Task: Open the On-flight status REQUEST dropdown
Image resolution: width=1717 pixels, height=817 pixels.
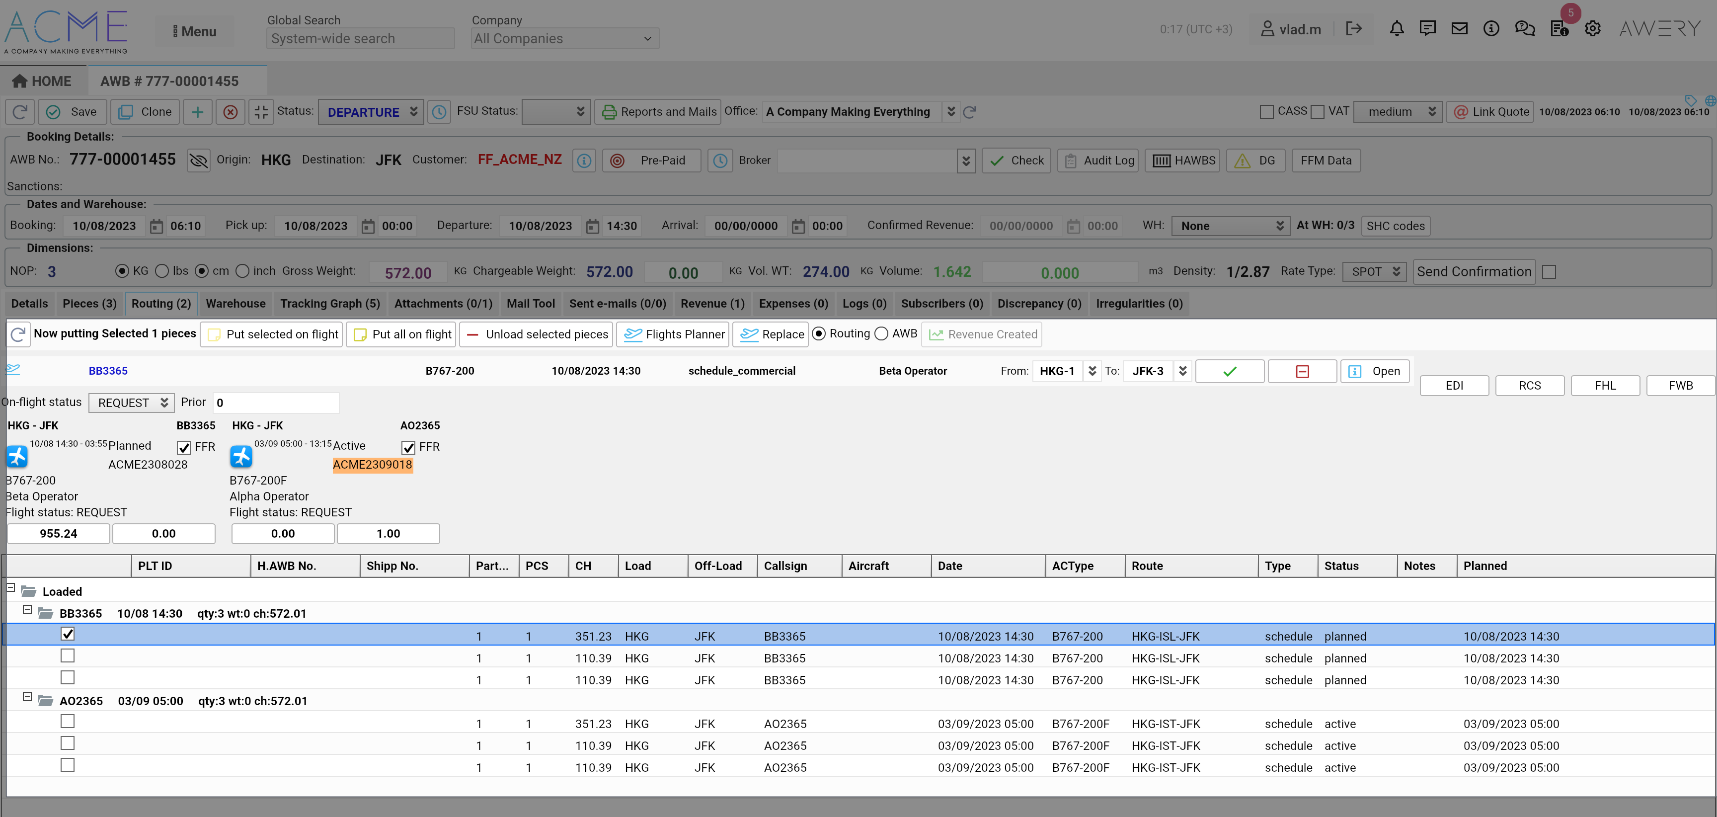Action: [x=131, y=403]
